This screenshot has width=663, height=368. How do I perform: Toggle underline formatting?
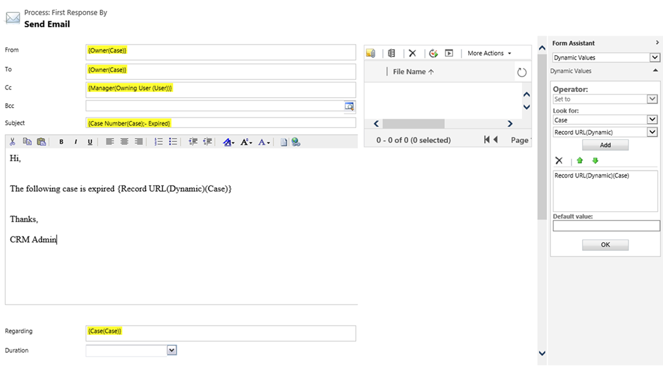pyautogui.click(x=90, y=142)
